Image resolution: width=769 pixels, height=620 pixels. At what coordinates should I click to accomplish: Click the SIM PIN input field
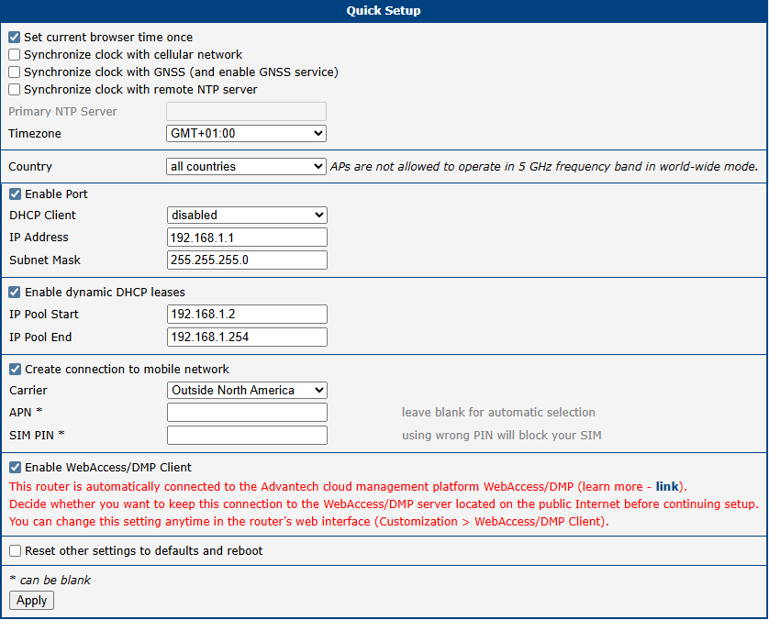[x=247, y=436]
